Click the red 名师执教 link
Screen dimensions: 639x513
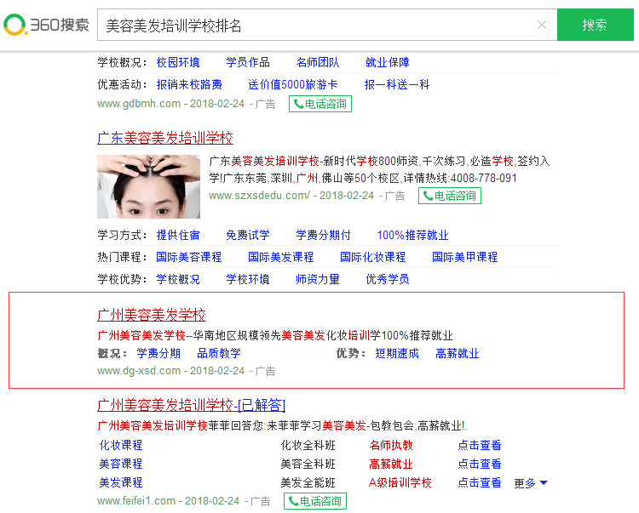pos(391,445)
